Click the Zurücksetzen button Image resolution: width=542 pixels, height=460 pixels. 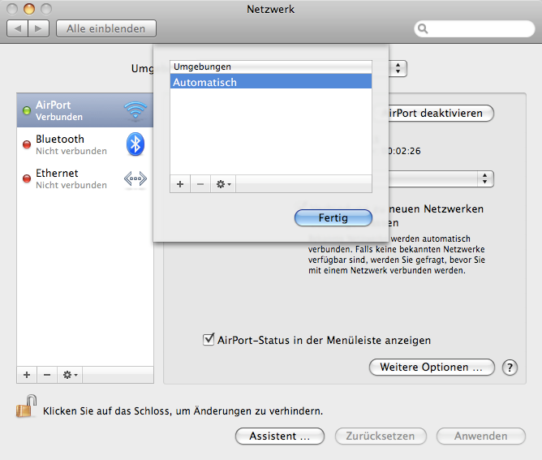381,436
